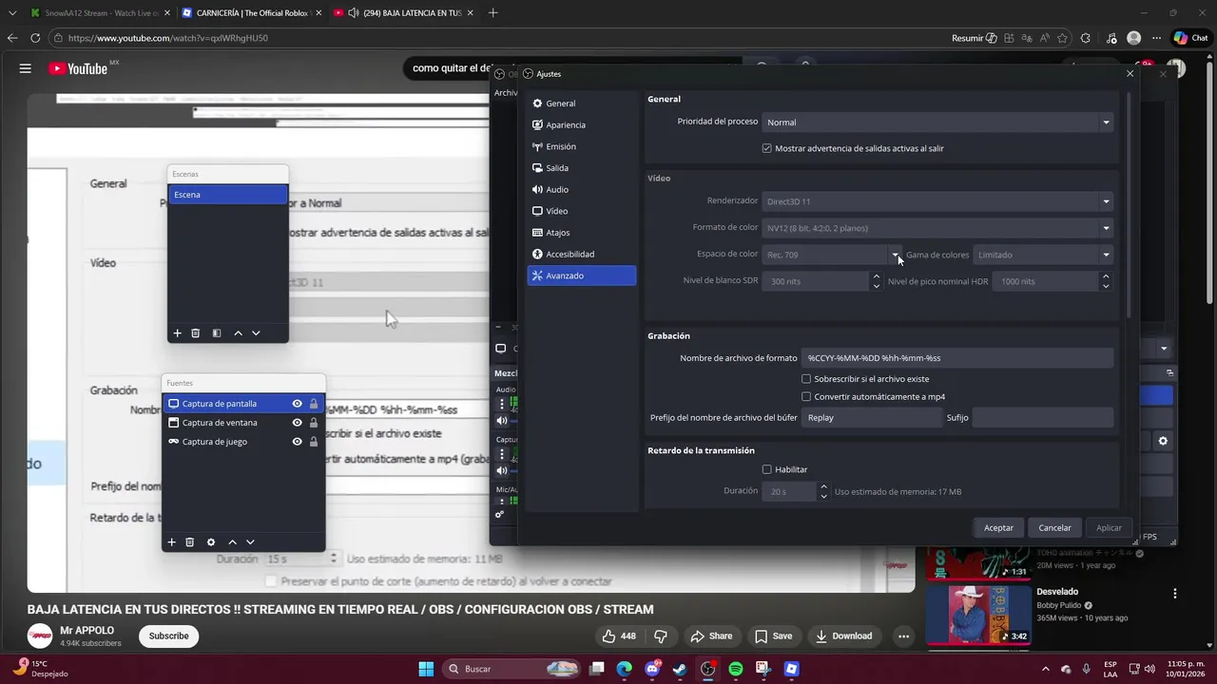The image size is (1217, 684).
Task: Open the Gama de colores Limitado dropdown
Action: click(1043, 255)
